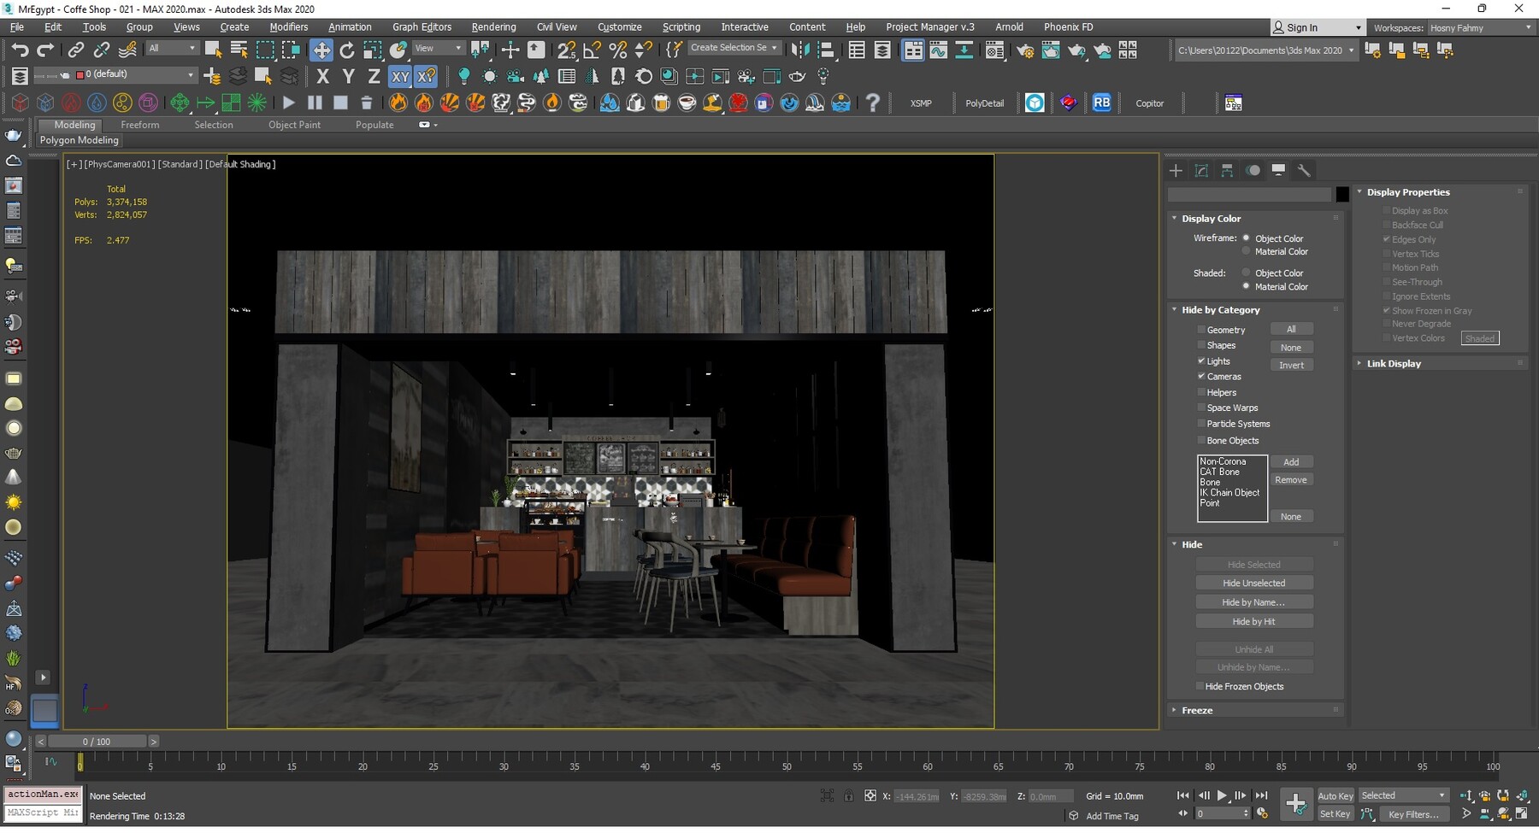Click the Undo icon
This screenshot has height=833, width=1539.
coord(21,49)
